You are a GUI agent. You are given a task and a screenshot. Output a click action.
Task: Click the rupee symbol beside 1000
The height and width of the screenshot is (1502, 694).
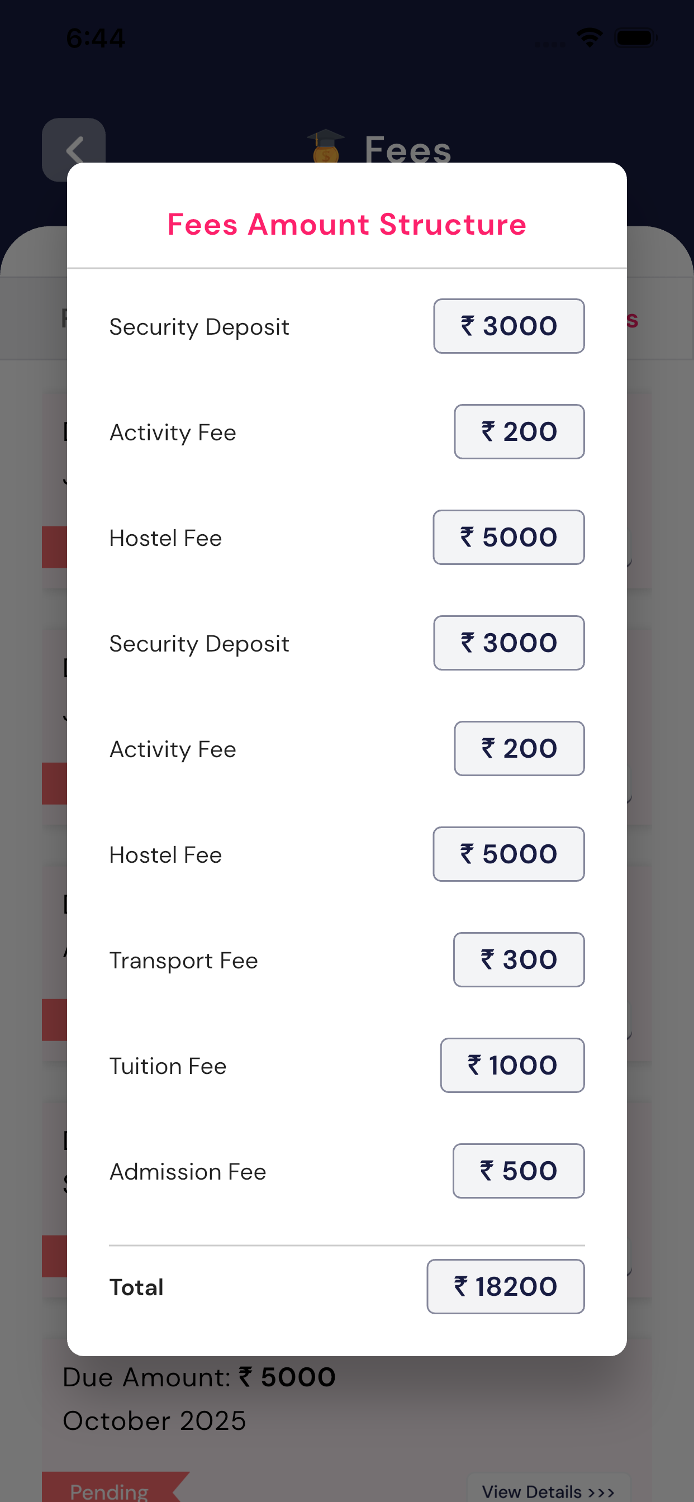474,1065
